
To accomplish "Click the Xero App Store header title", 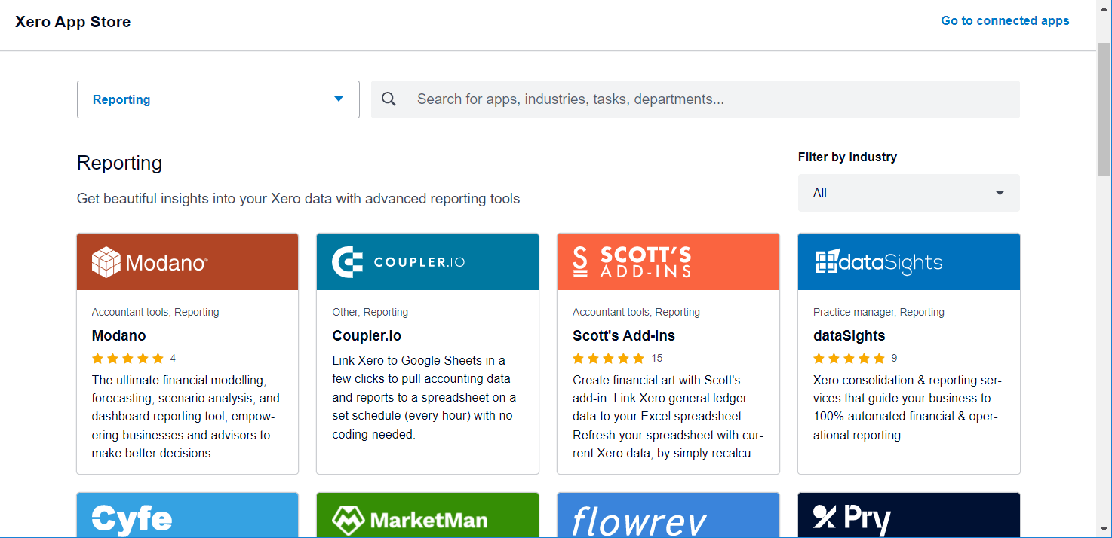I will 72,22.
